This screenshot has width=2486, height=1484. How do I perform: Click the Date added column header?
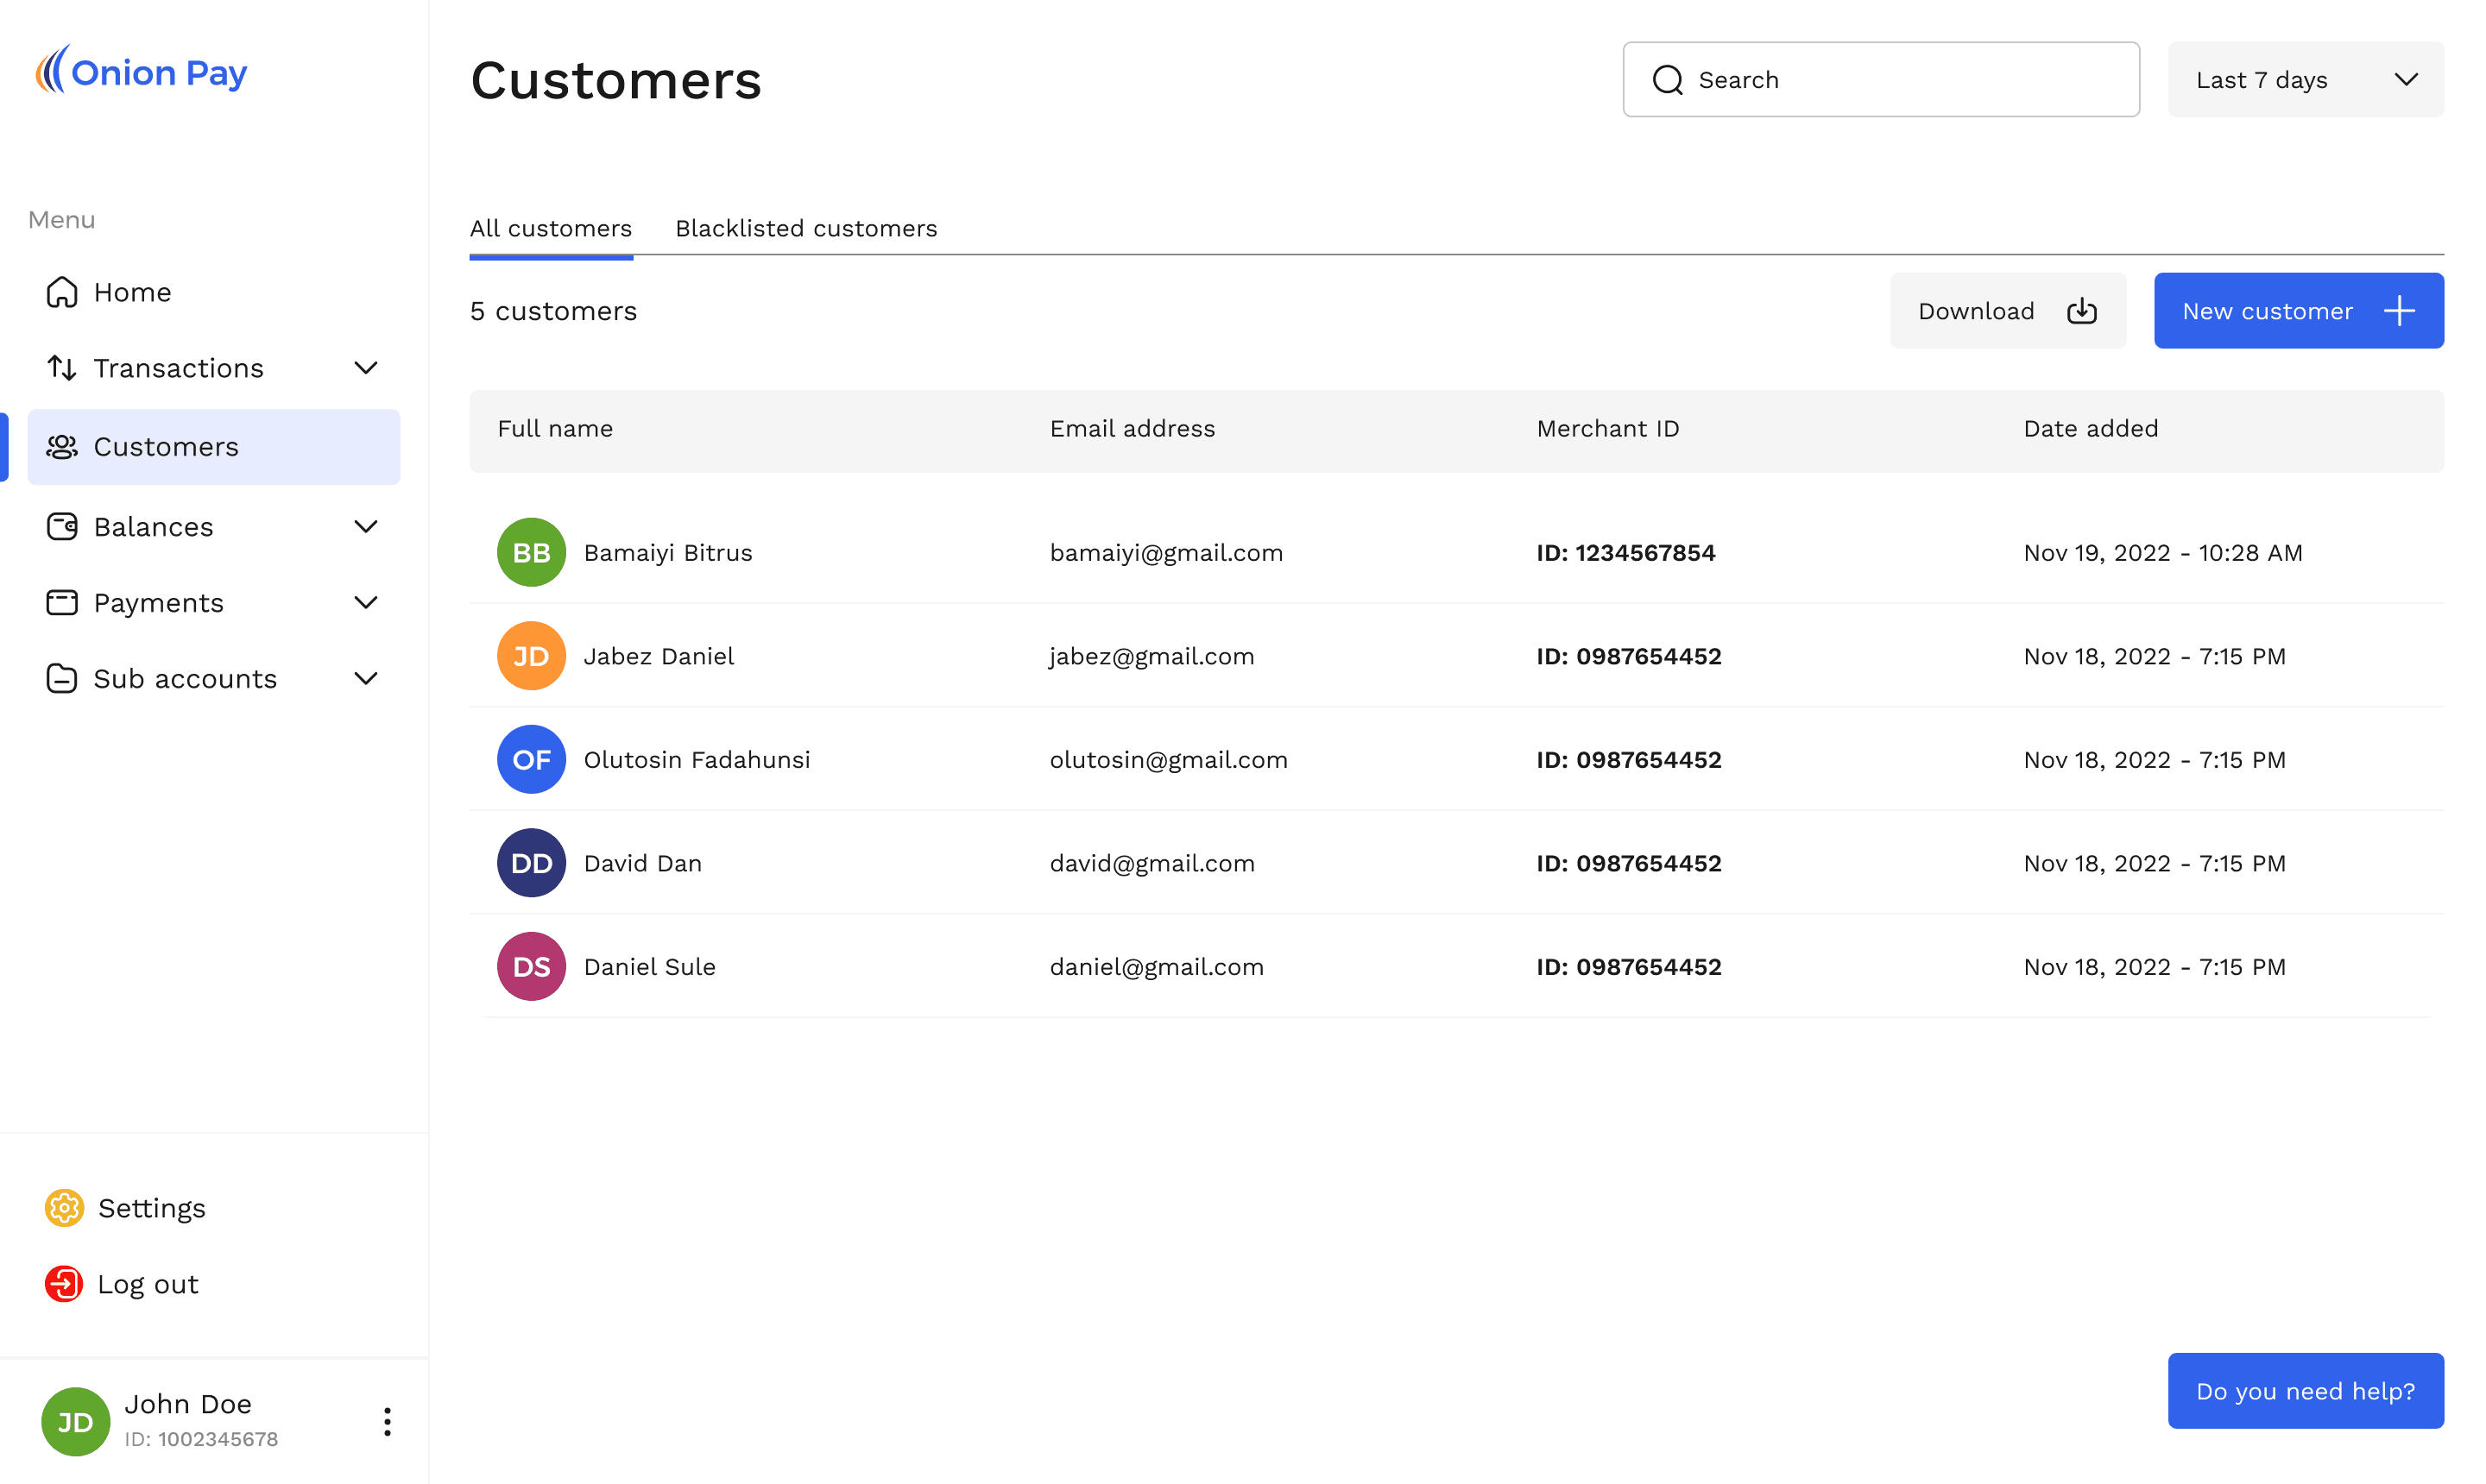click(x=2091, y=429)
